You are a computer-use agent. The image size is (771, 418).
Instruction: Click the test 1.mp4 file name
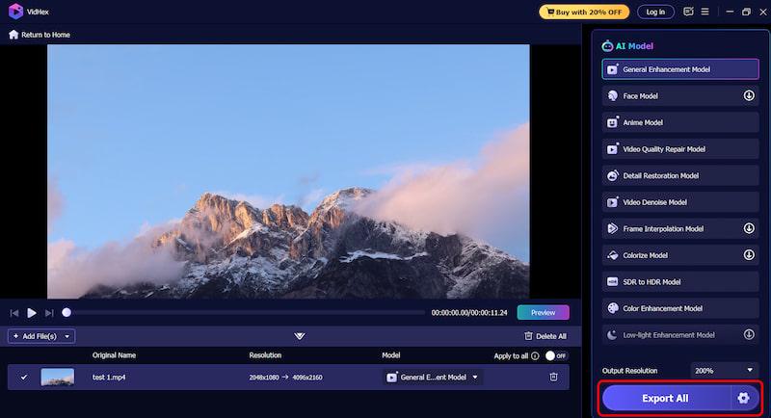109,378
